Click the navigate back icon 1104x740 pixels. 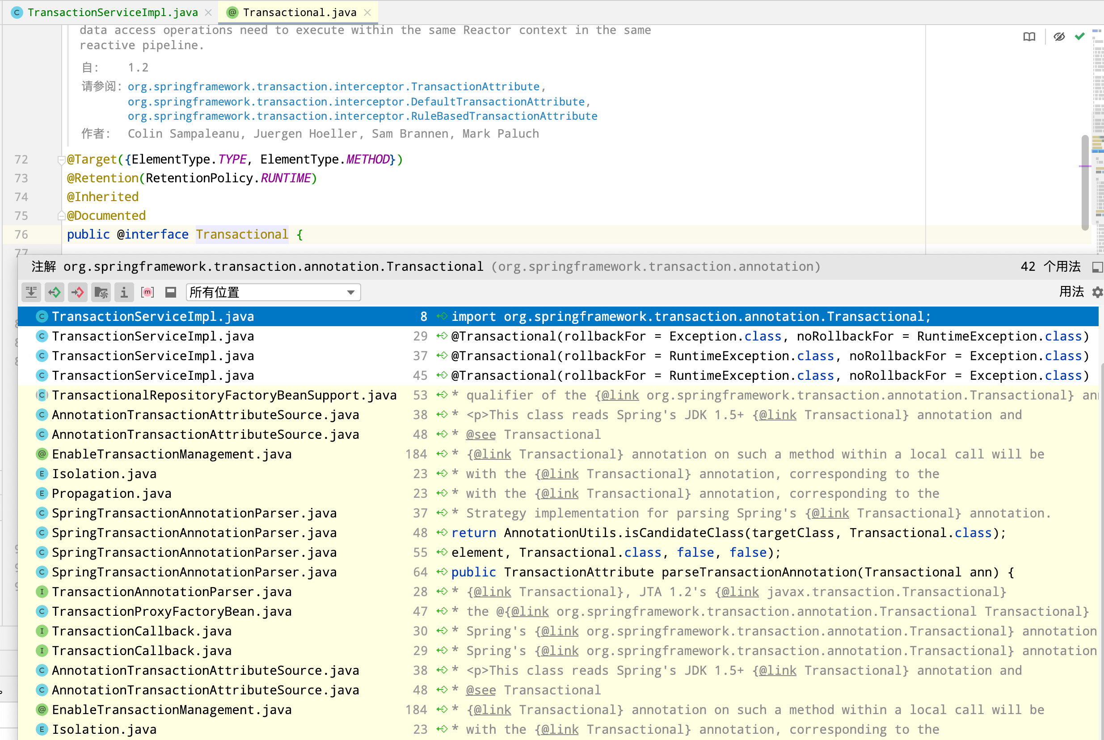pyautogui.click(x=53, y=291)
